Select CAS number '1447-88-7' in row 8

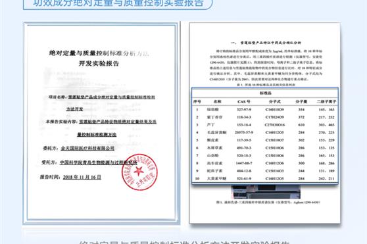244,163
